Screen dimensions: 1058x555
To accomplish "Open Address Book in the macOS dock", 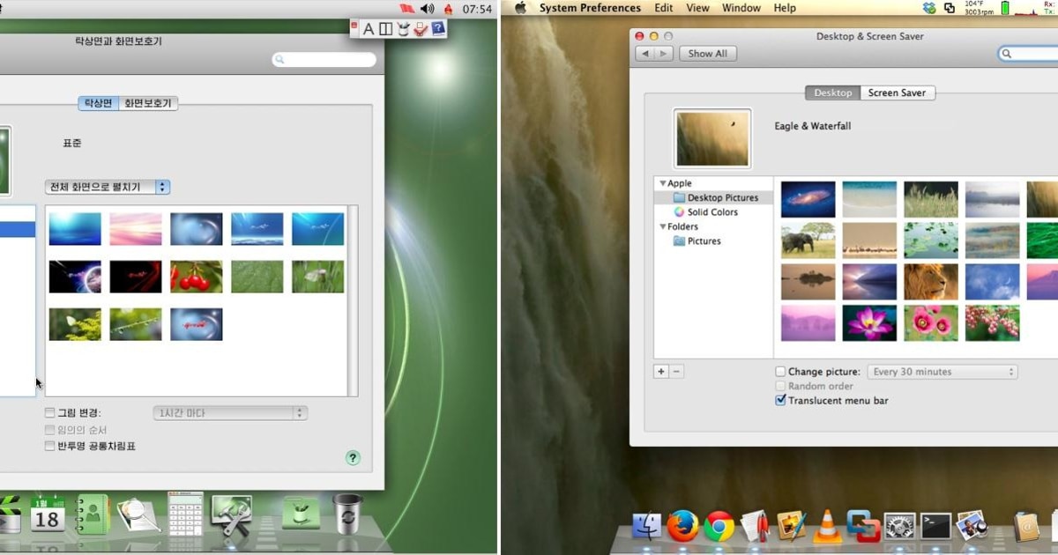I will (x=1026, y=526).
